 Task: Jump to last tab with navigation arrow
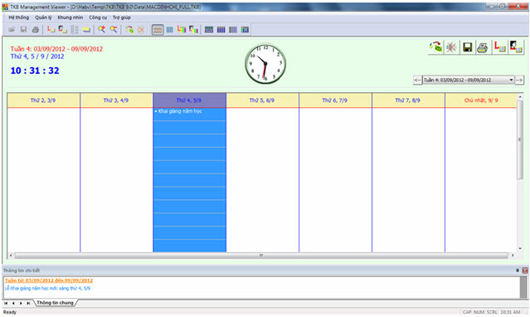point(28,303)
